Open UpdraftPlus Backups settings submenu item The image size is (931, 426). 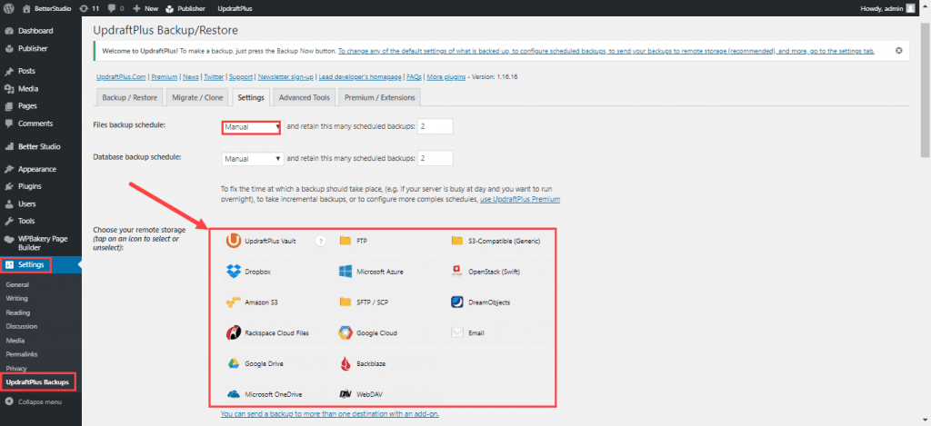pos(37,382)
